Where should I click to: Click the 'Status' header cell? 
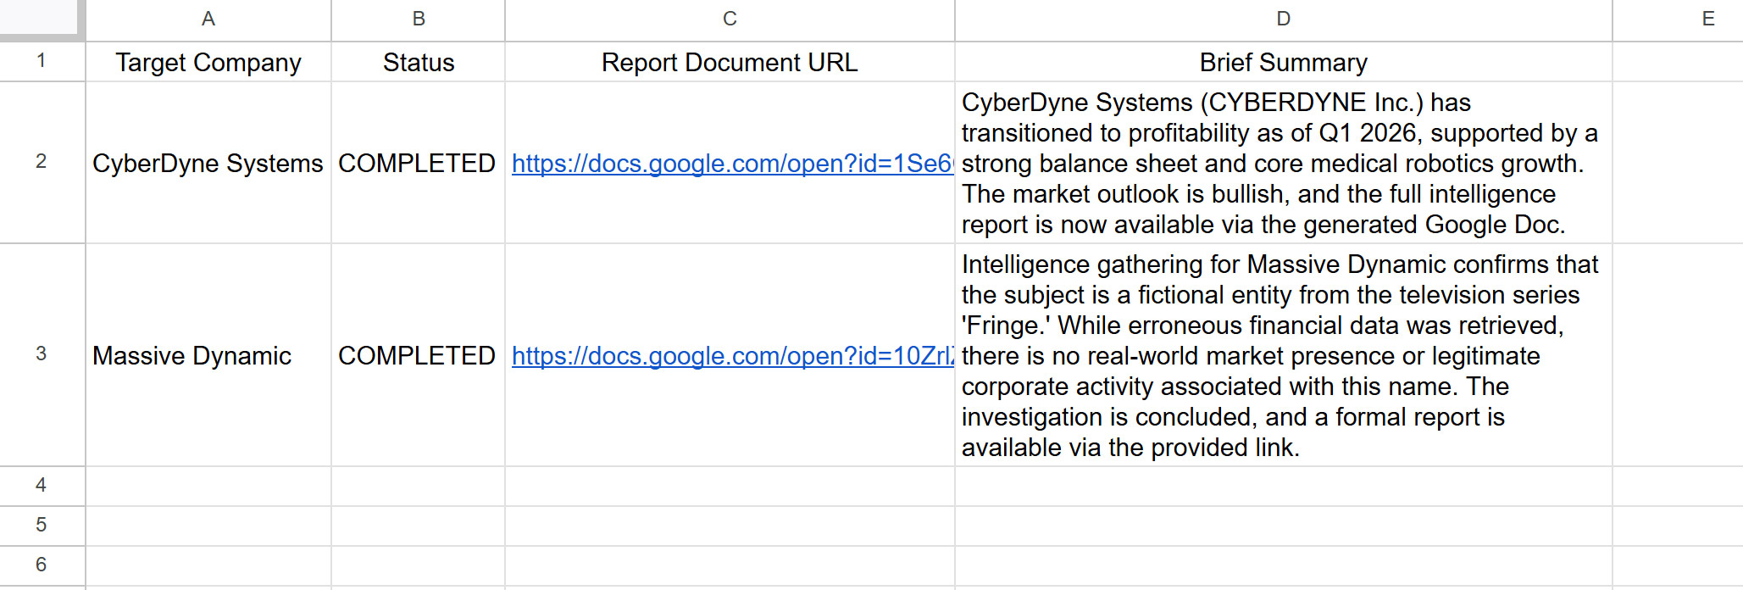point(419,62)
